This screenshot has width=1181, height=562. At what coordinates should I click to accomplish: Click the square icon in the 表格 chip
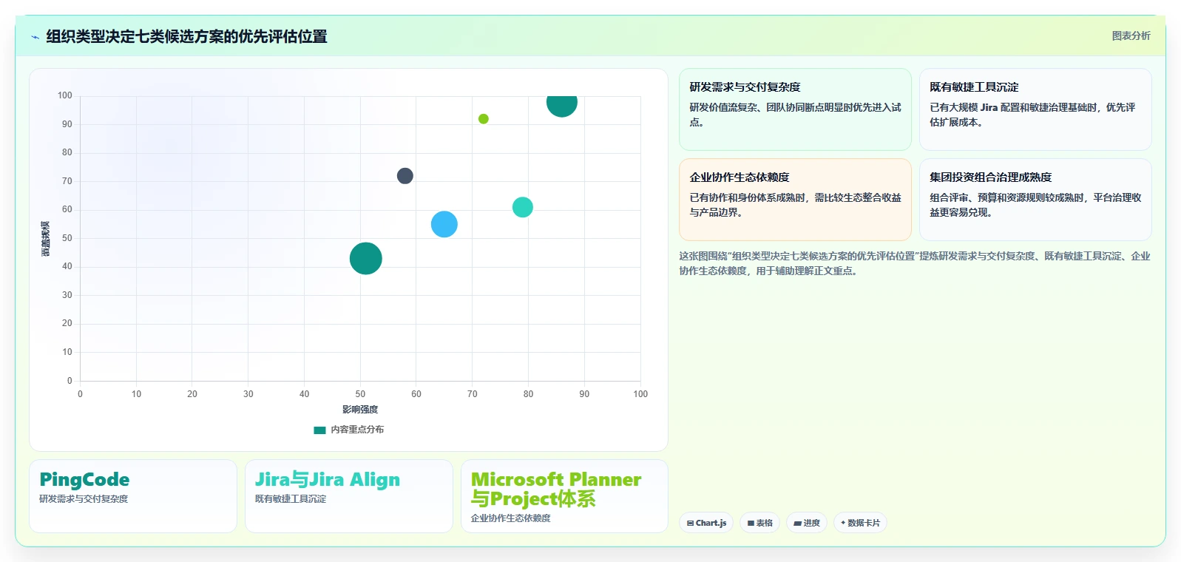coord(751,523)
